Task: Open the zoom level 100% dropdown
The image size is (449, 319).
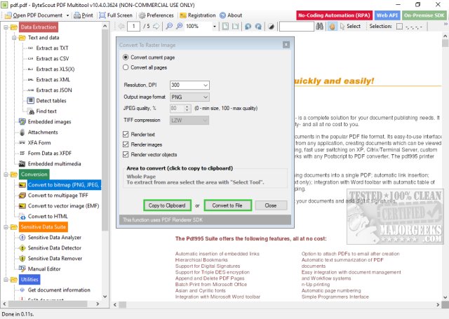Action: click(x=215, y=27)
